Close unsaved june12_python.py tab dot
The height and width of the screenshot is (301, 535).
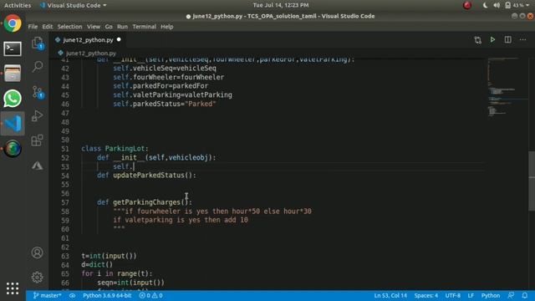tap(119, 39)
